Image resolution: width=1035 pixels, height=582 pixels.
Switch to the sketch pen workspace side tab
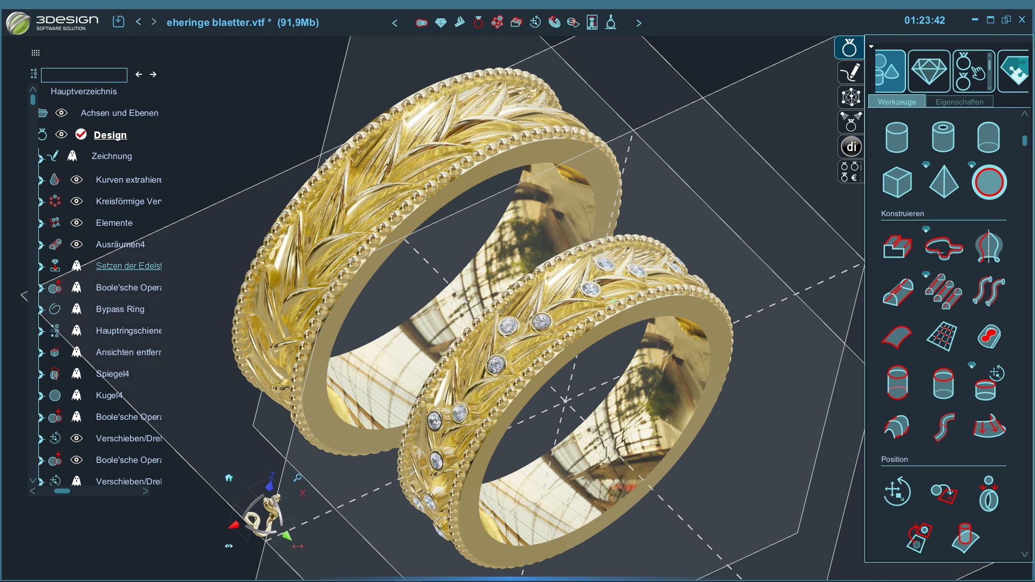[850, 72]
